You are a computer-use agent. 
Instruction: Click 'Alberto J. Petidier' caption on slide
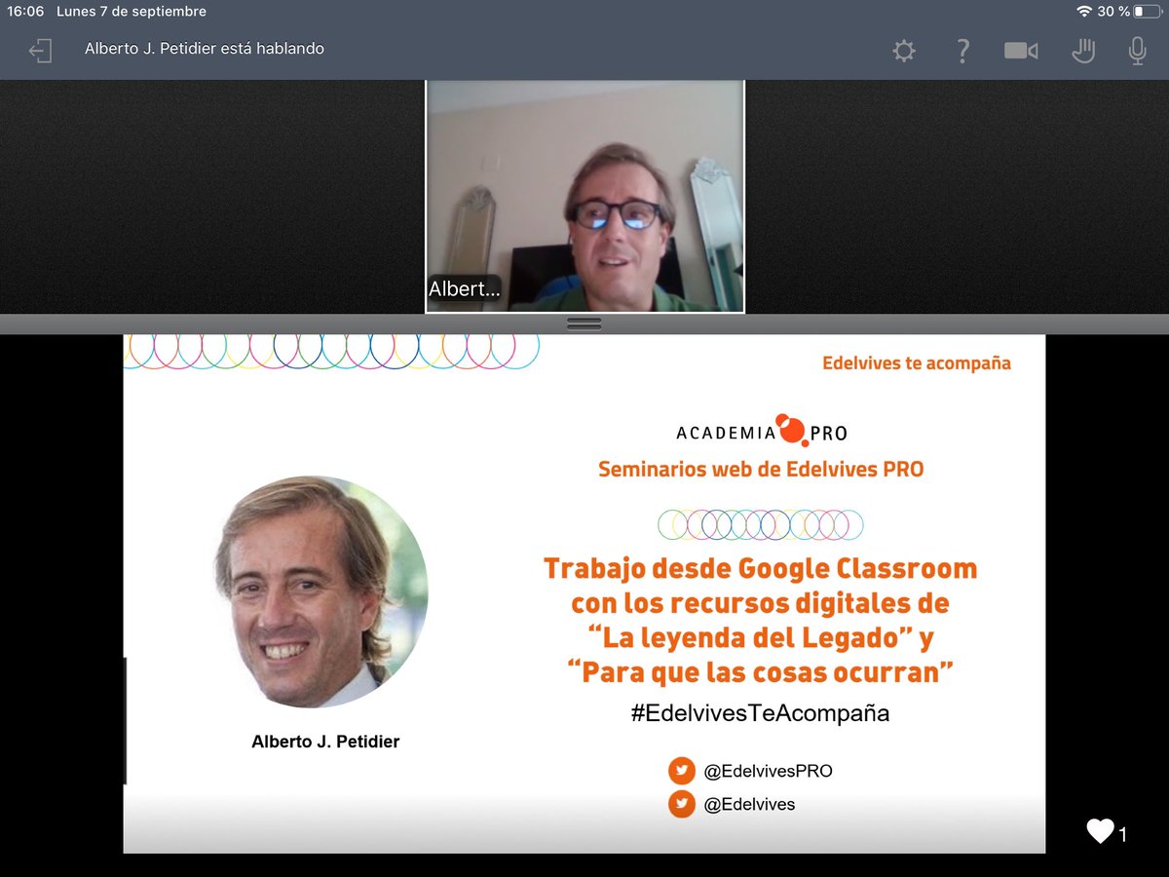(325, 742)
